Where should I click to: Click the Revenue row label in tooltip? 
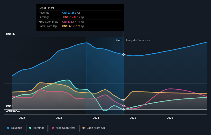click(x=44, y=13)
